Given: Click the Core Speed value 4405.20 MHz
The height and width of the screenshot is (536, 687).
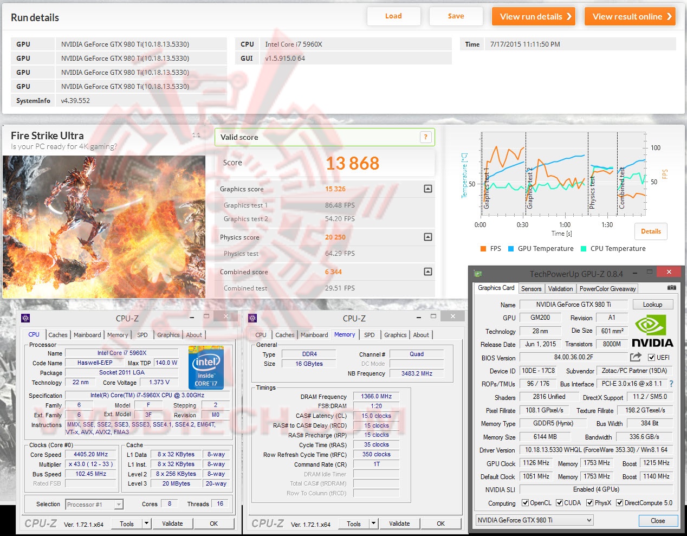Looking at the screenshot, I should [90, 454].
